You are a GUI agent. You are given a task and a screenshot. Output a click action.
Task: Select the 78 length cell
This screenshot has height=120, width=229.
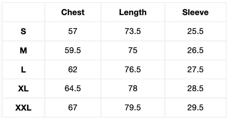pos(133,89)
